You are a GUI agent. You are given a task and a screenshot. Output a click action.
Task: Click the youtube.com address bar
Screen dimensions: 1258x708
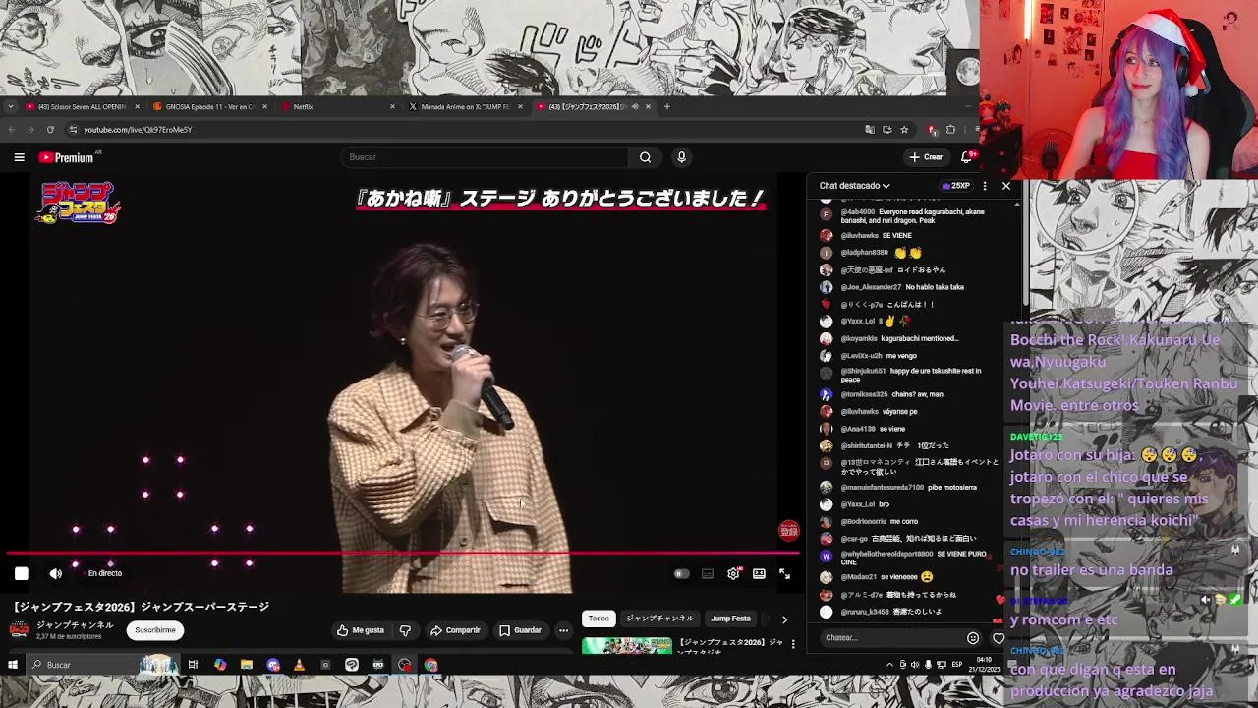coord(462,130)
